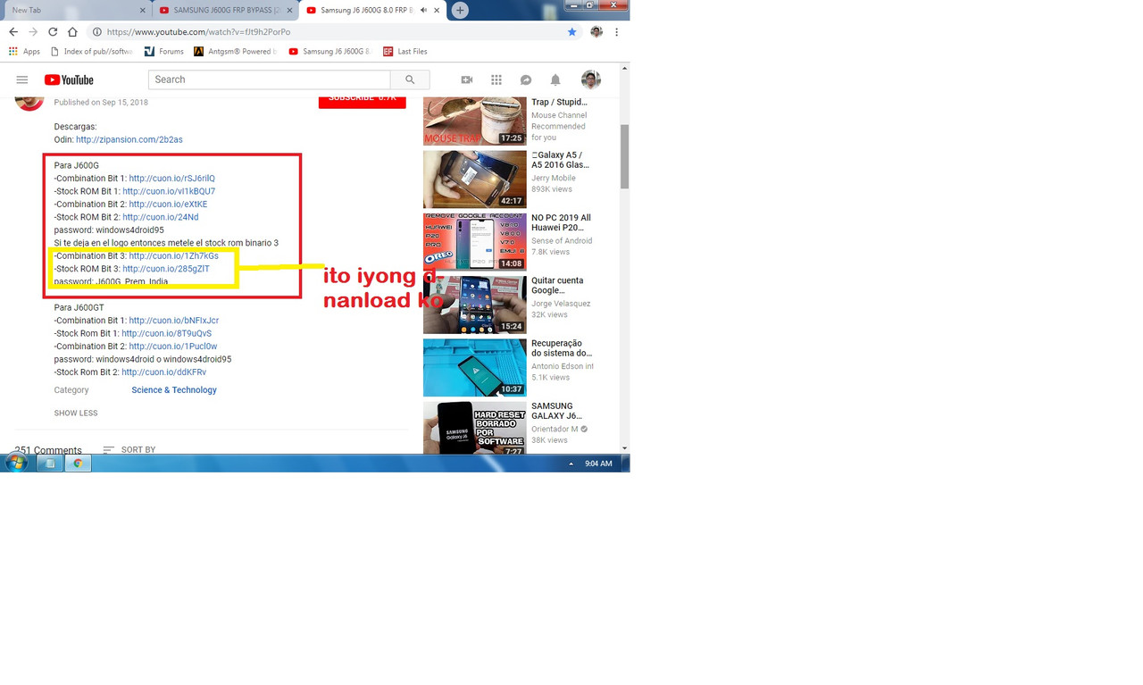Open the SORT BY comments dropdown
The height and width of the screenshot is (685, 1143).
pos(129,450)
